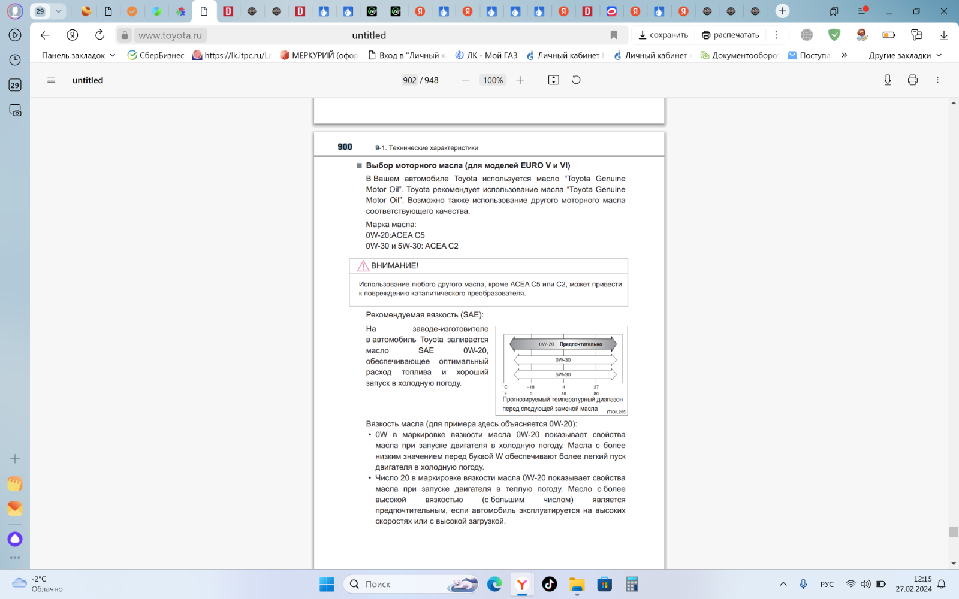Viewport: 959px width, 599px height.
Task: Open the browser profile avatar
Action: point(15,11)
